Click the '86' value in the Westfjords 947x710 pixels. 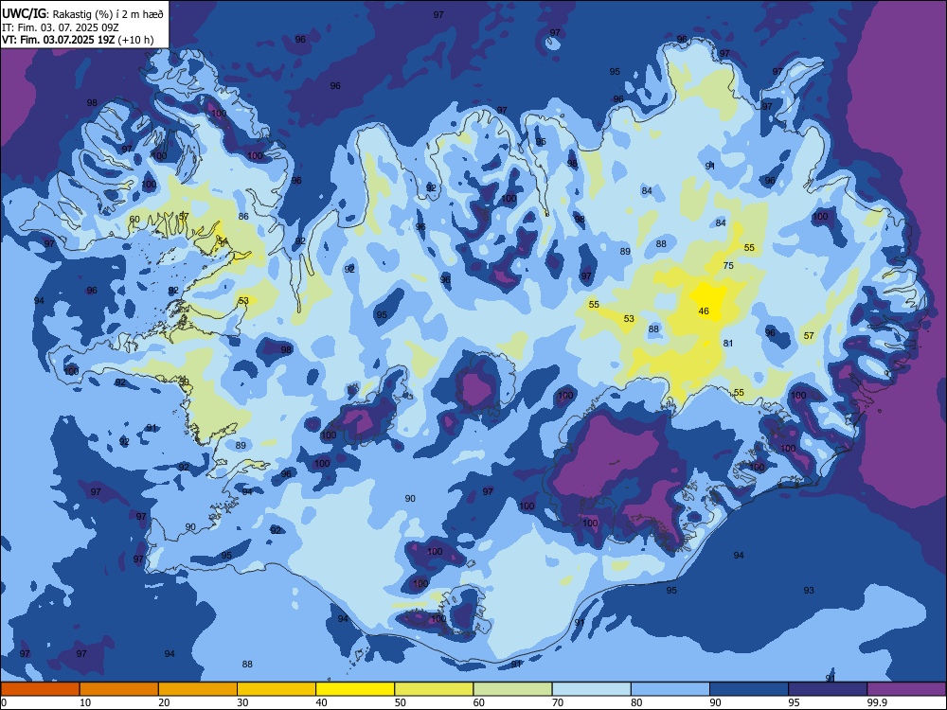[243, 216]
